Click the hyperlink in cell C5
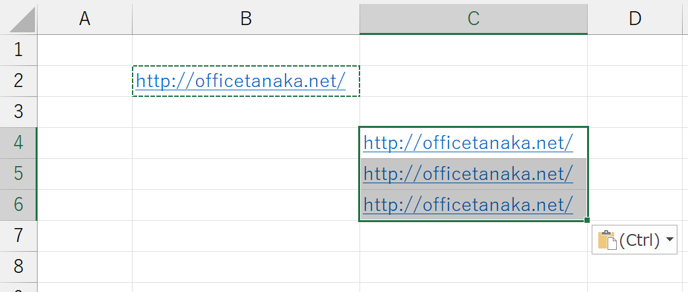Image resolution: width=688 pixels, height=292 pixels. tap(468, 174)
